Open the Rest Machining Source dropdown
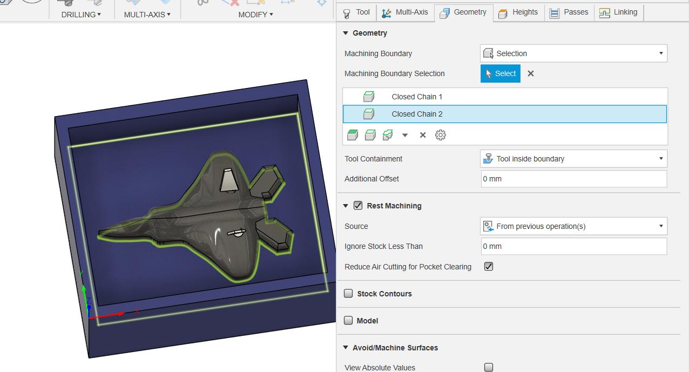Screen dimensions: 689x372 click(573, 226)
